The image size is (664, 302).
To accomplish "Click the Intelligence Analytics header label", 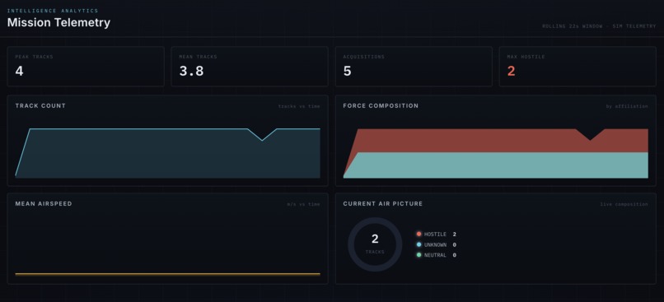I will point(53,11).
